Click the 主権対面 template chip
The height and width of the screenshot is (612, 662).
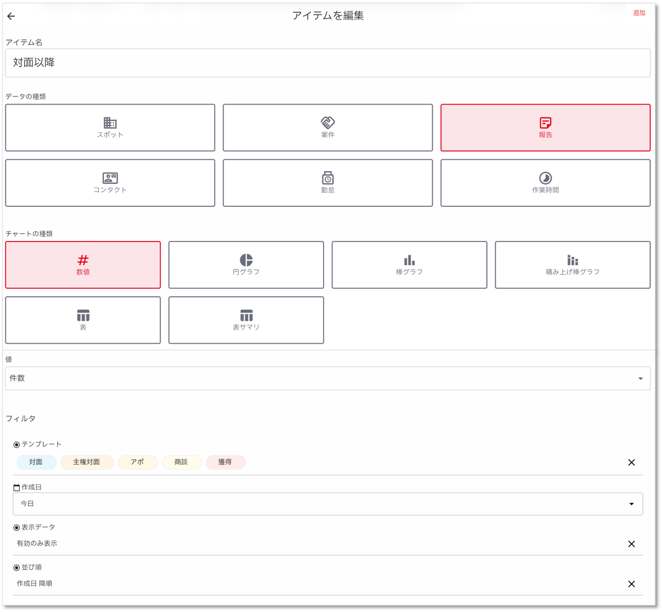(x=87, y=462)
